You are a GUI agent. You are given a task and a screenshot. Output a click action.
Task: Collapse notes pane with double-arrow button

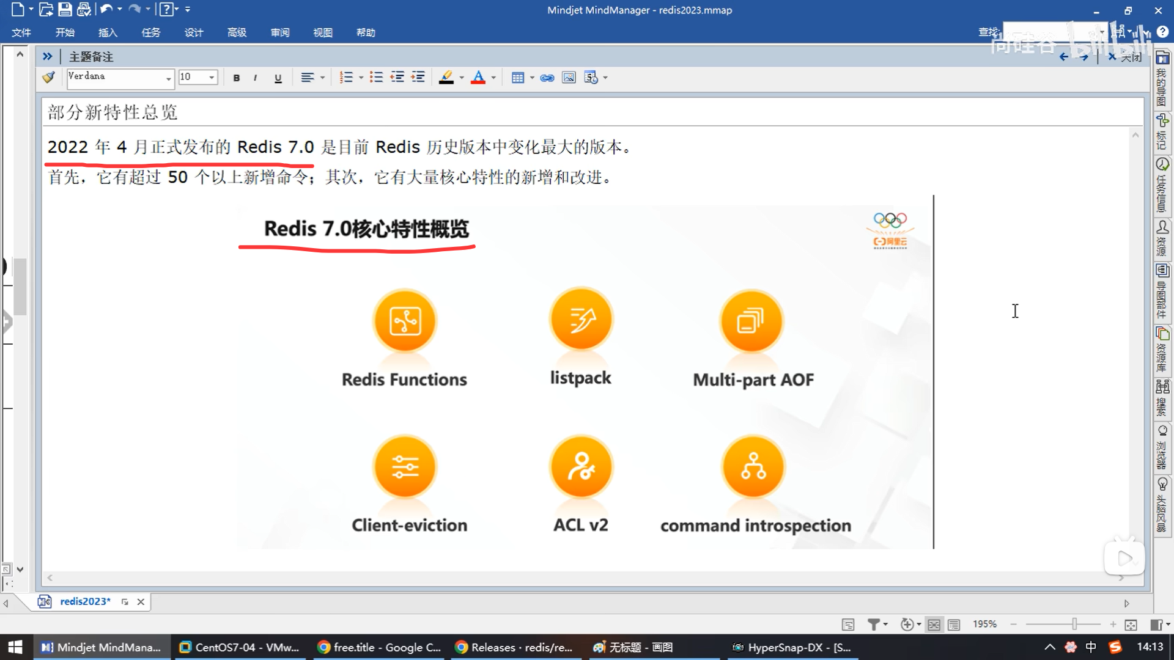coord(47,56)
